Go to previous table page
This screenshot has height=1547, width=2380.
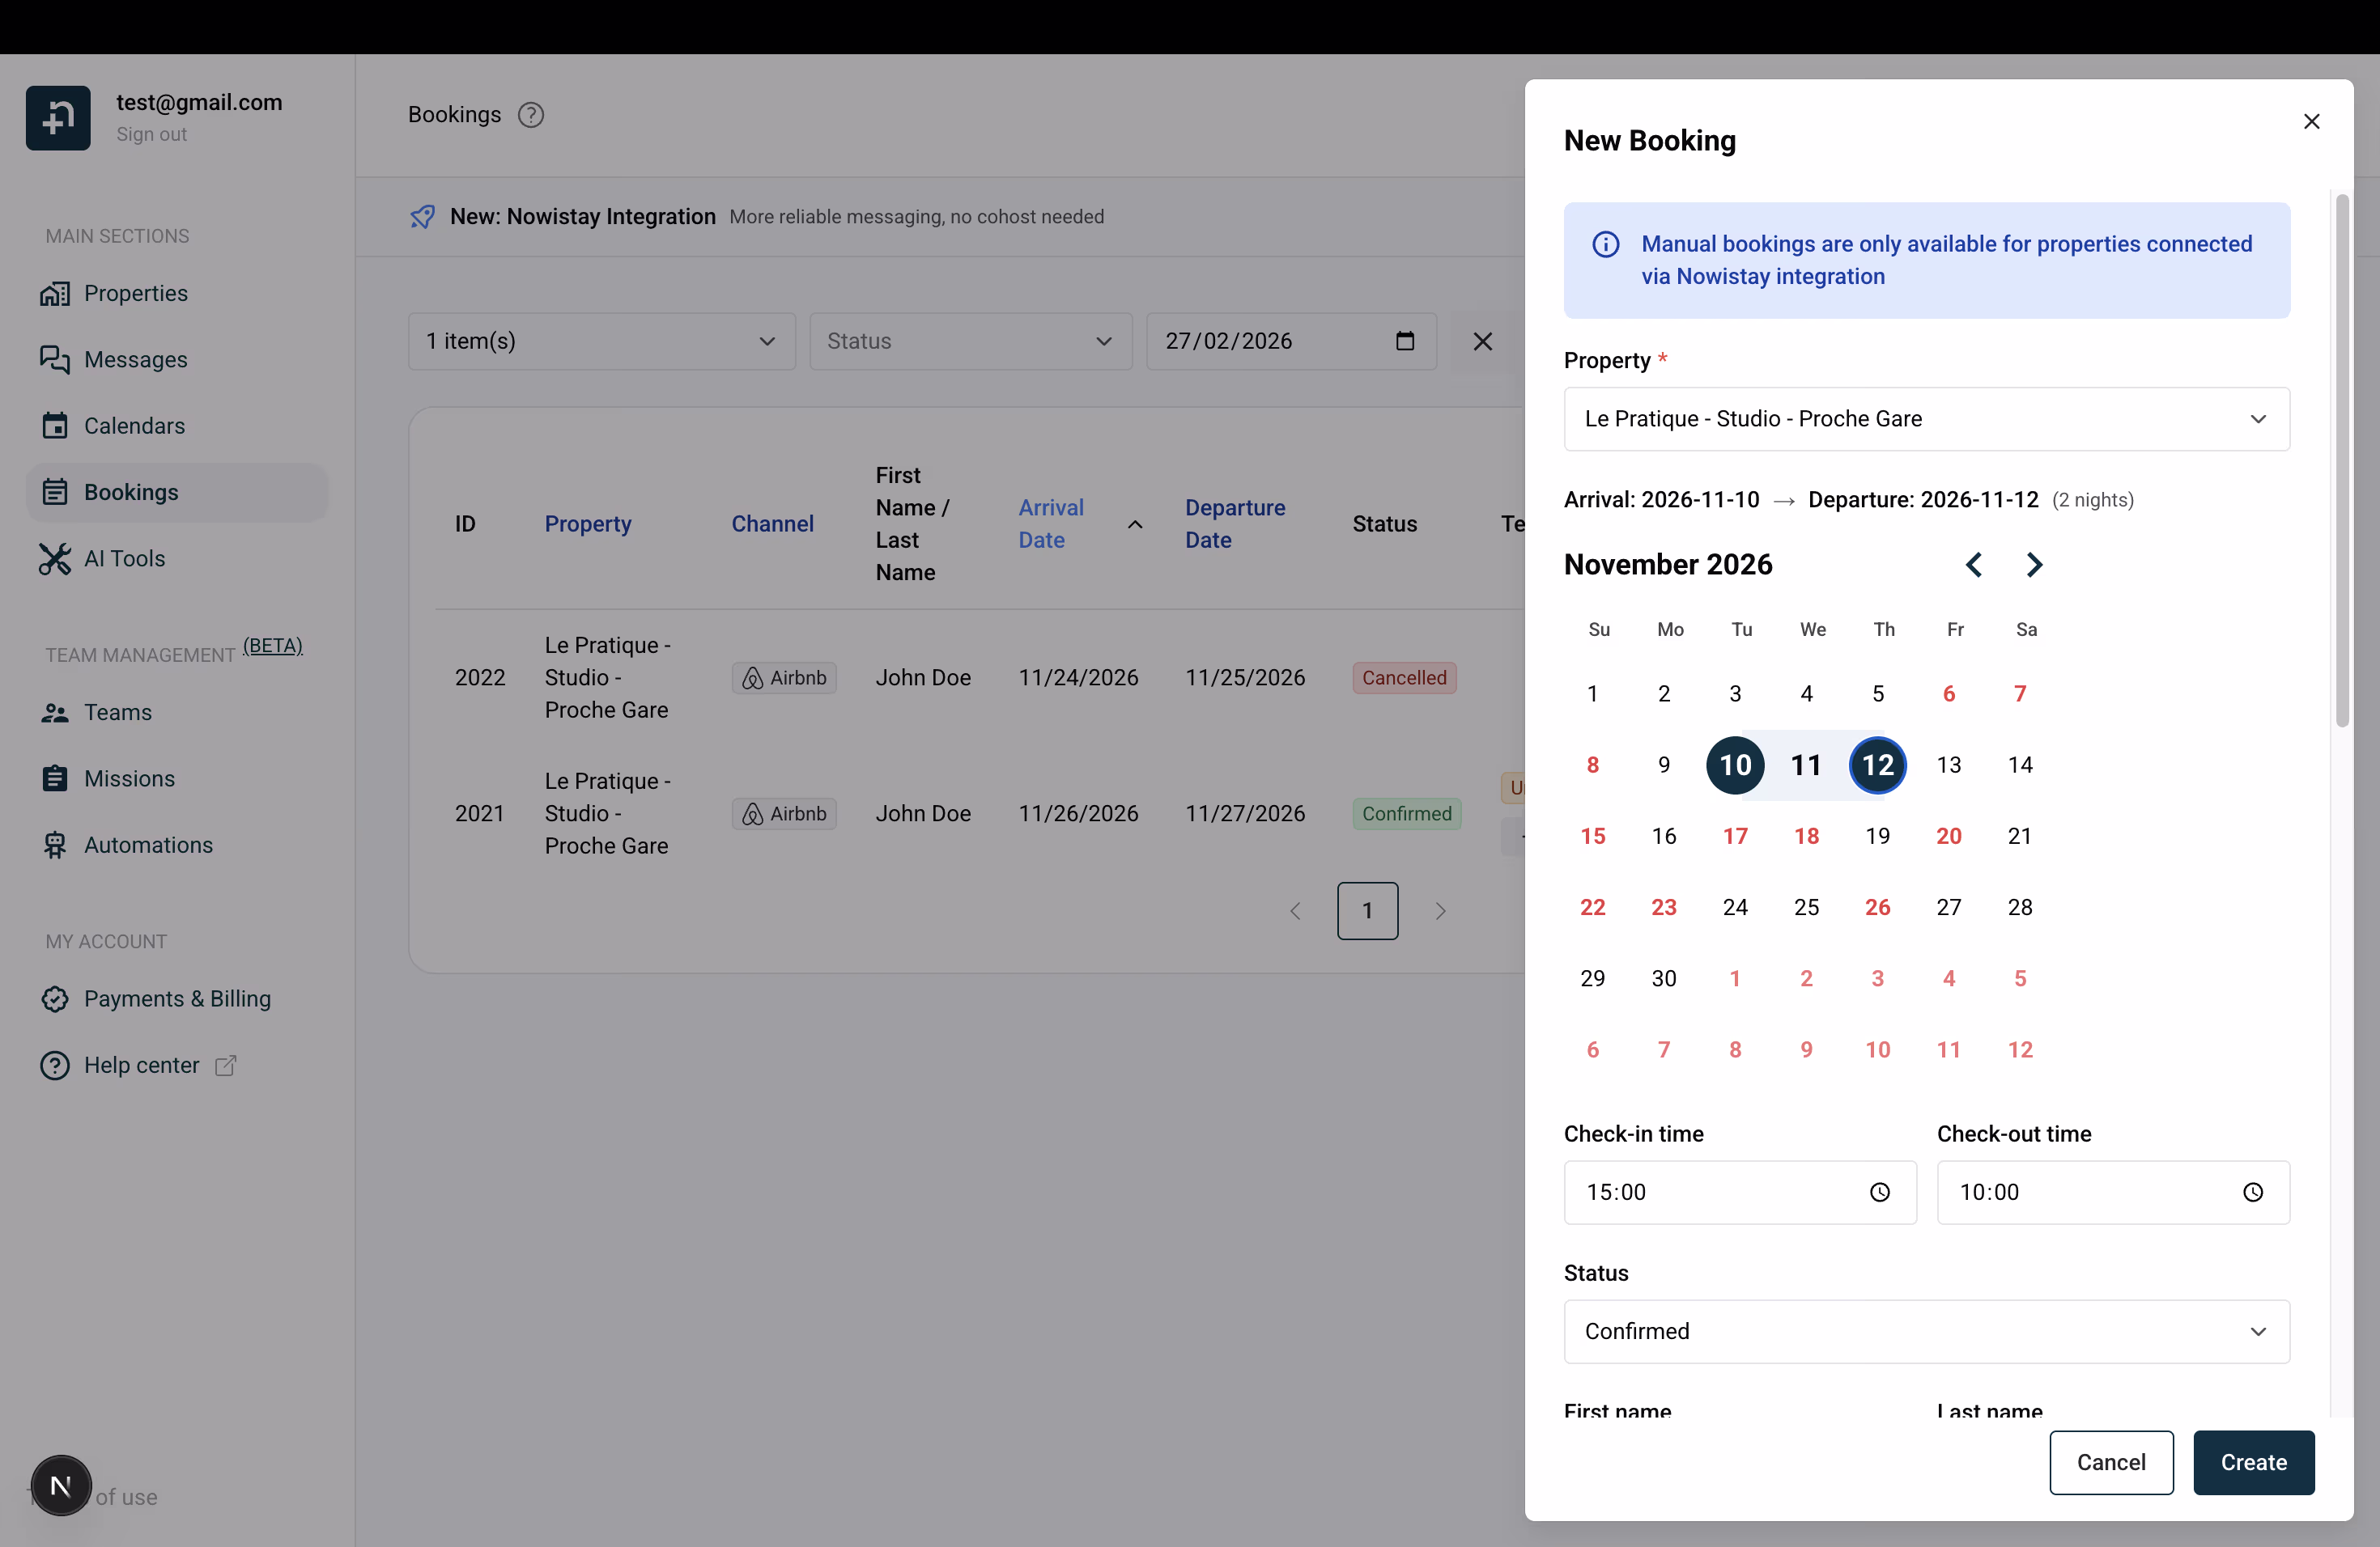click(1295, 911)
